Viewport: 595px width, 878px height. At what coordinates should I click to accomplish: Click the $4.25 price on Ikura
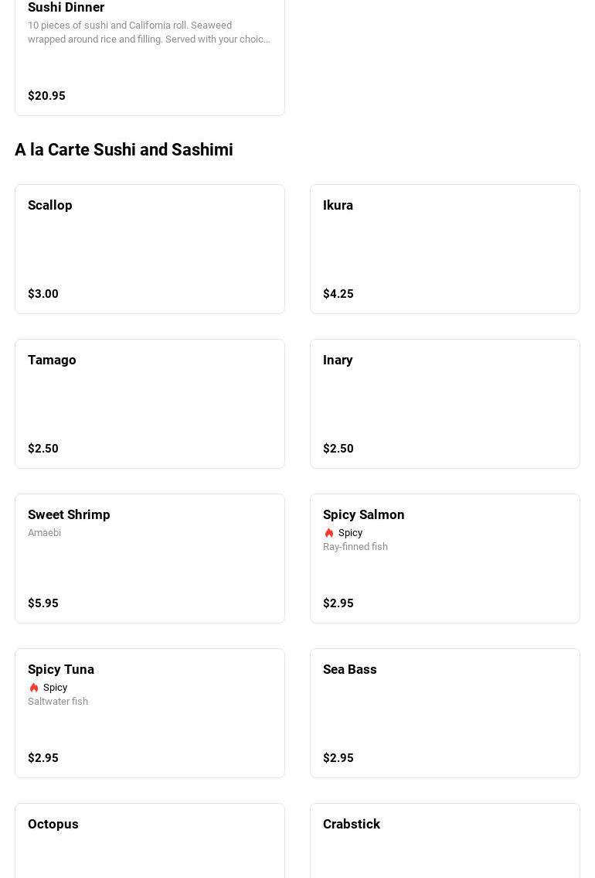[338, 294]
